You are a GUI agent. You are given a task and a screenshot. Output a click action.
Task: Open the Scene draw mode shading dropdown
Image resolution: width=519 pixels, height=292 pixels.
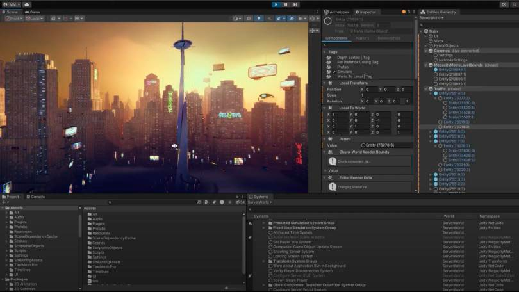[x=237, y=19]
